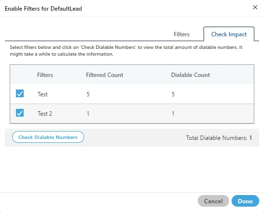
Task: Switch to the Filters tab
Action: tap(181, 34)
